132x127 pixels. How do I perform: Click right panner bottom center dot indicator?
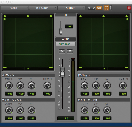104,69
